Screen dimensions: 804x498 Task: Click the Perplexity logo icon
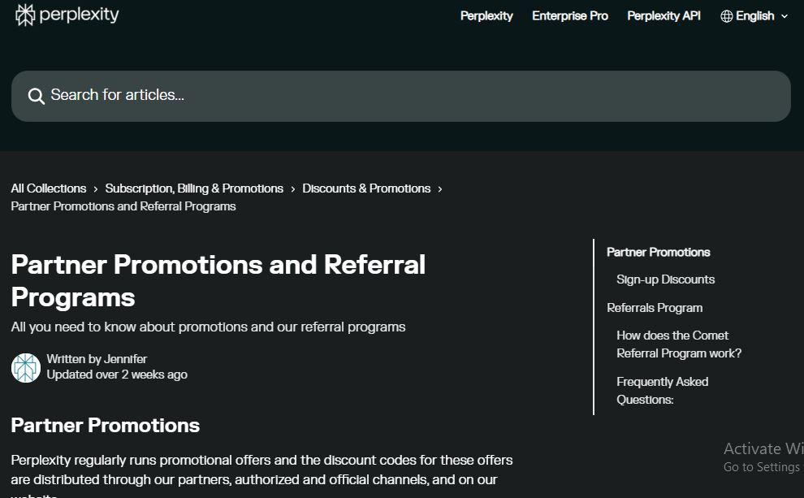(25, 15)
